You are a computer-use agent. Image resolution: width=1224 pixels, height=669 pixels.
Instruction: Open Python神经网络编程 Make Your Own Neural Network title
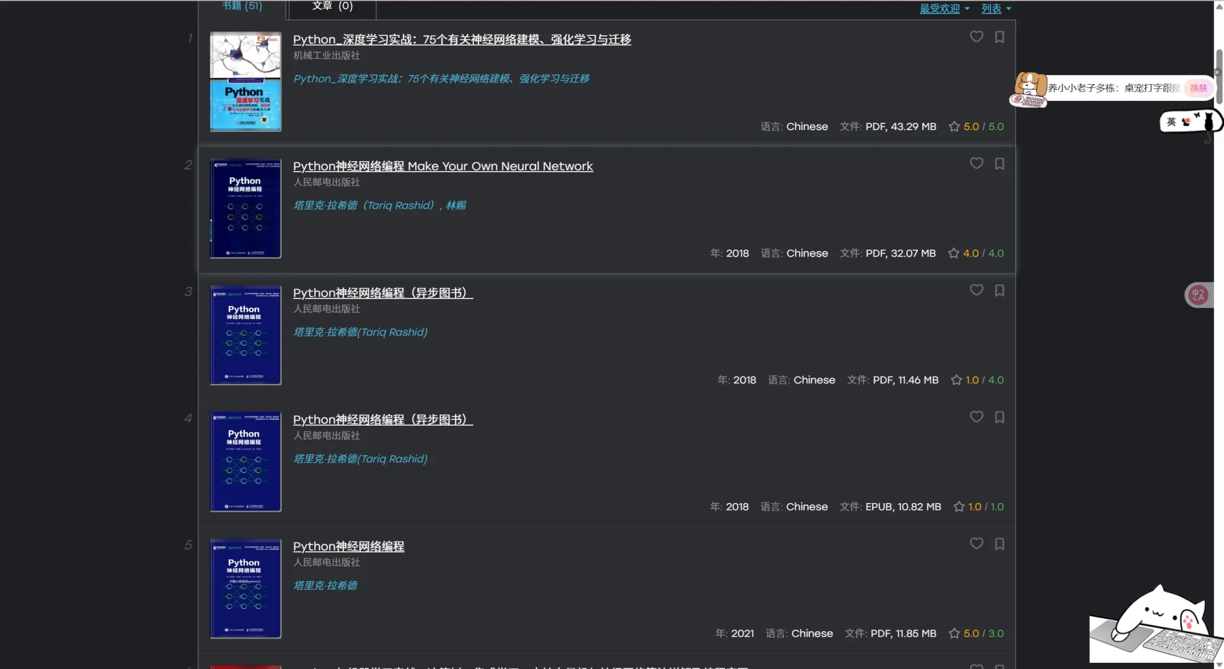[442, 166]
